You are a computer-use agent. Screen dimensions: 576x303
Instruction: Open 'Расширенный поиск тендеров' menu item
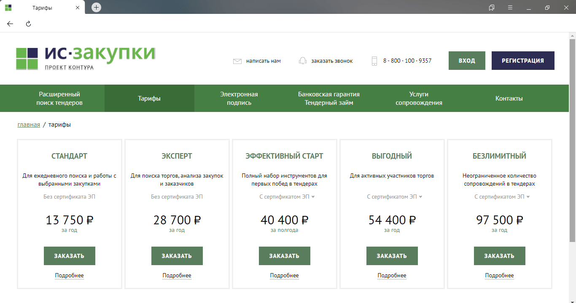pos(59,98)
